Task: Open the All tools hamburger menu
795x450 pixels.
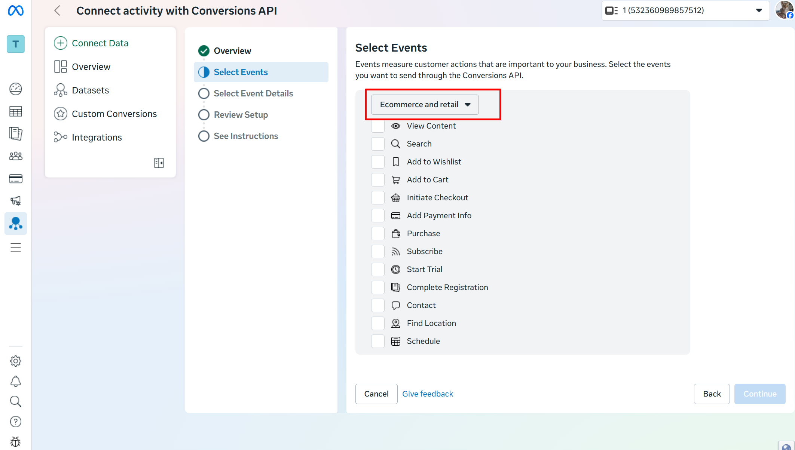Action: (x=16, y=247)
